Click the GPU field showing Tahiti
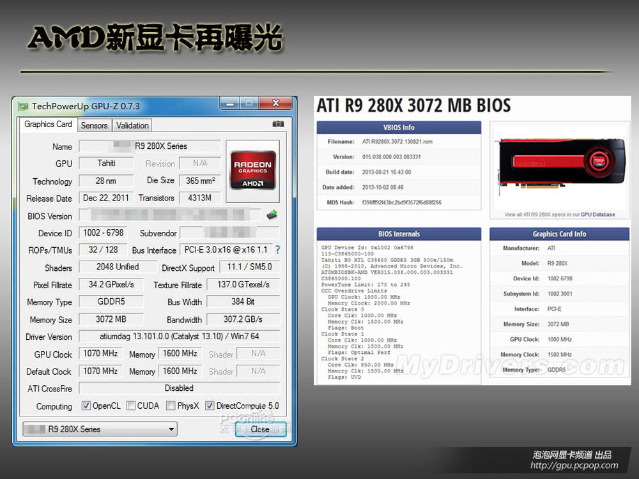The image size is (639, 479). click(106, 163)
